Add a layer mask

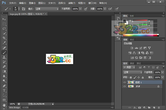coord(140,108)
